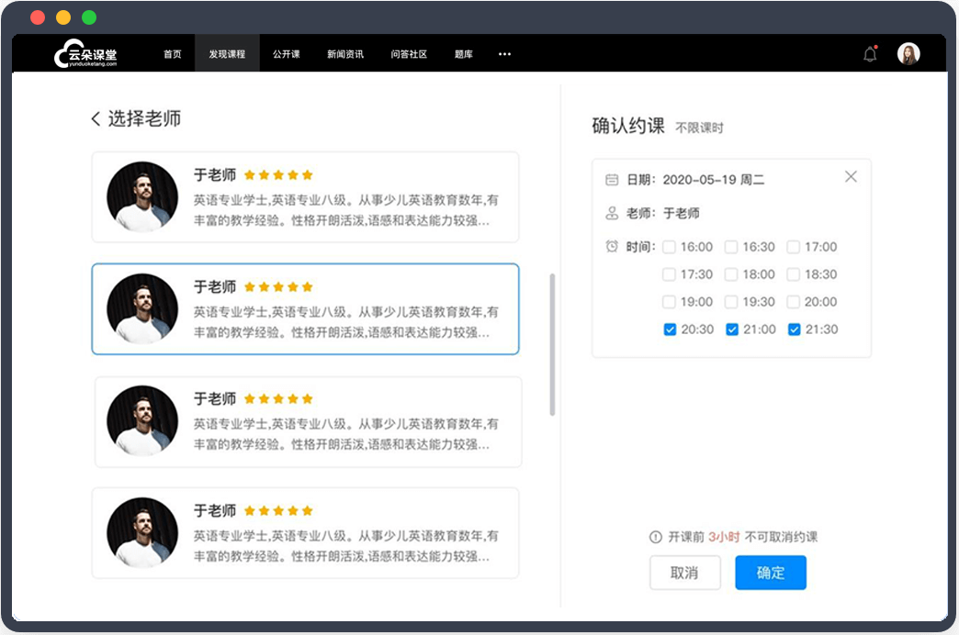Click the green macOS maximize dot
Image resolution: width=959 pixels, height=635 pixels.
coord(89,17)
